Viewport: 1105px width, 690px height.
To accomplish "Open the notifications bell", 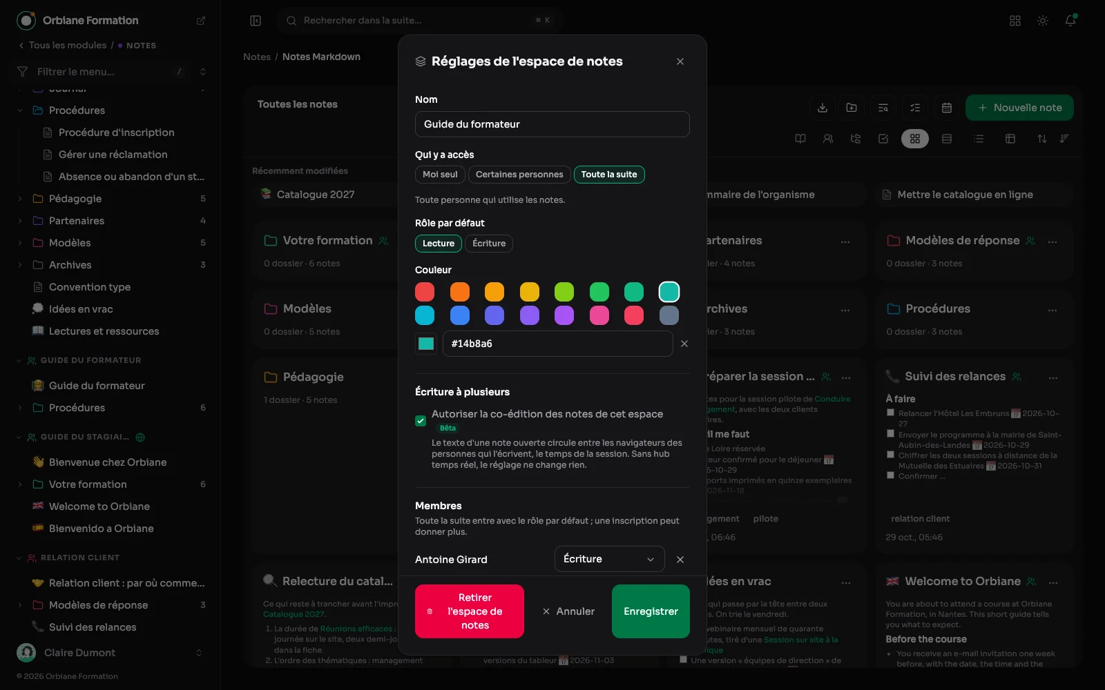I will pos(1070,21).
